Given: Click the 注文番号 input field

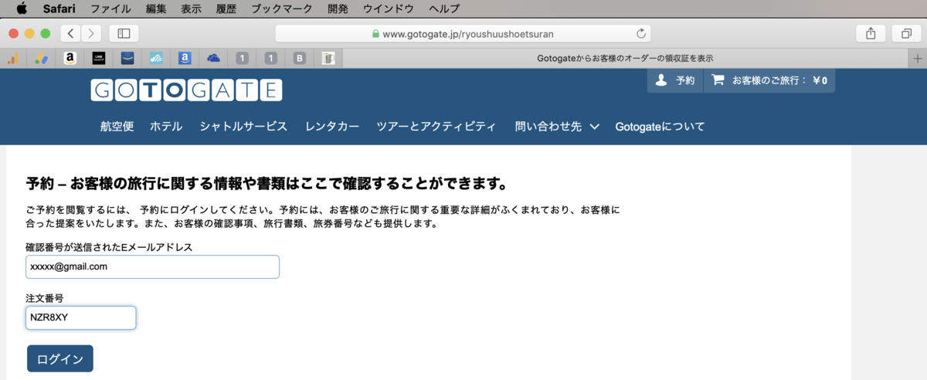Looking at the screenshot, I should (x=81, y=317).
